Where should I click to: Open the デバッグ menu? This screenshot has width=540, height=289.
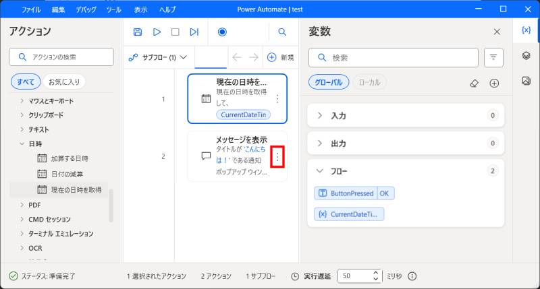pyautogui.click(x=86, y=9)
